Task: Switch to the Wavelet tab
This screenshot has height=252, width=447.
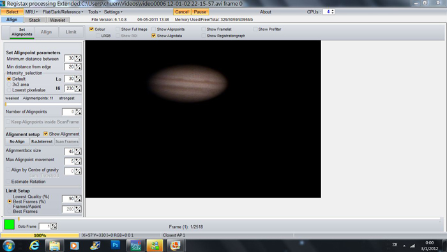Action: [x=57, y=20]
